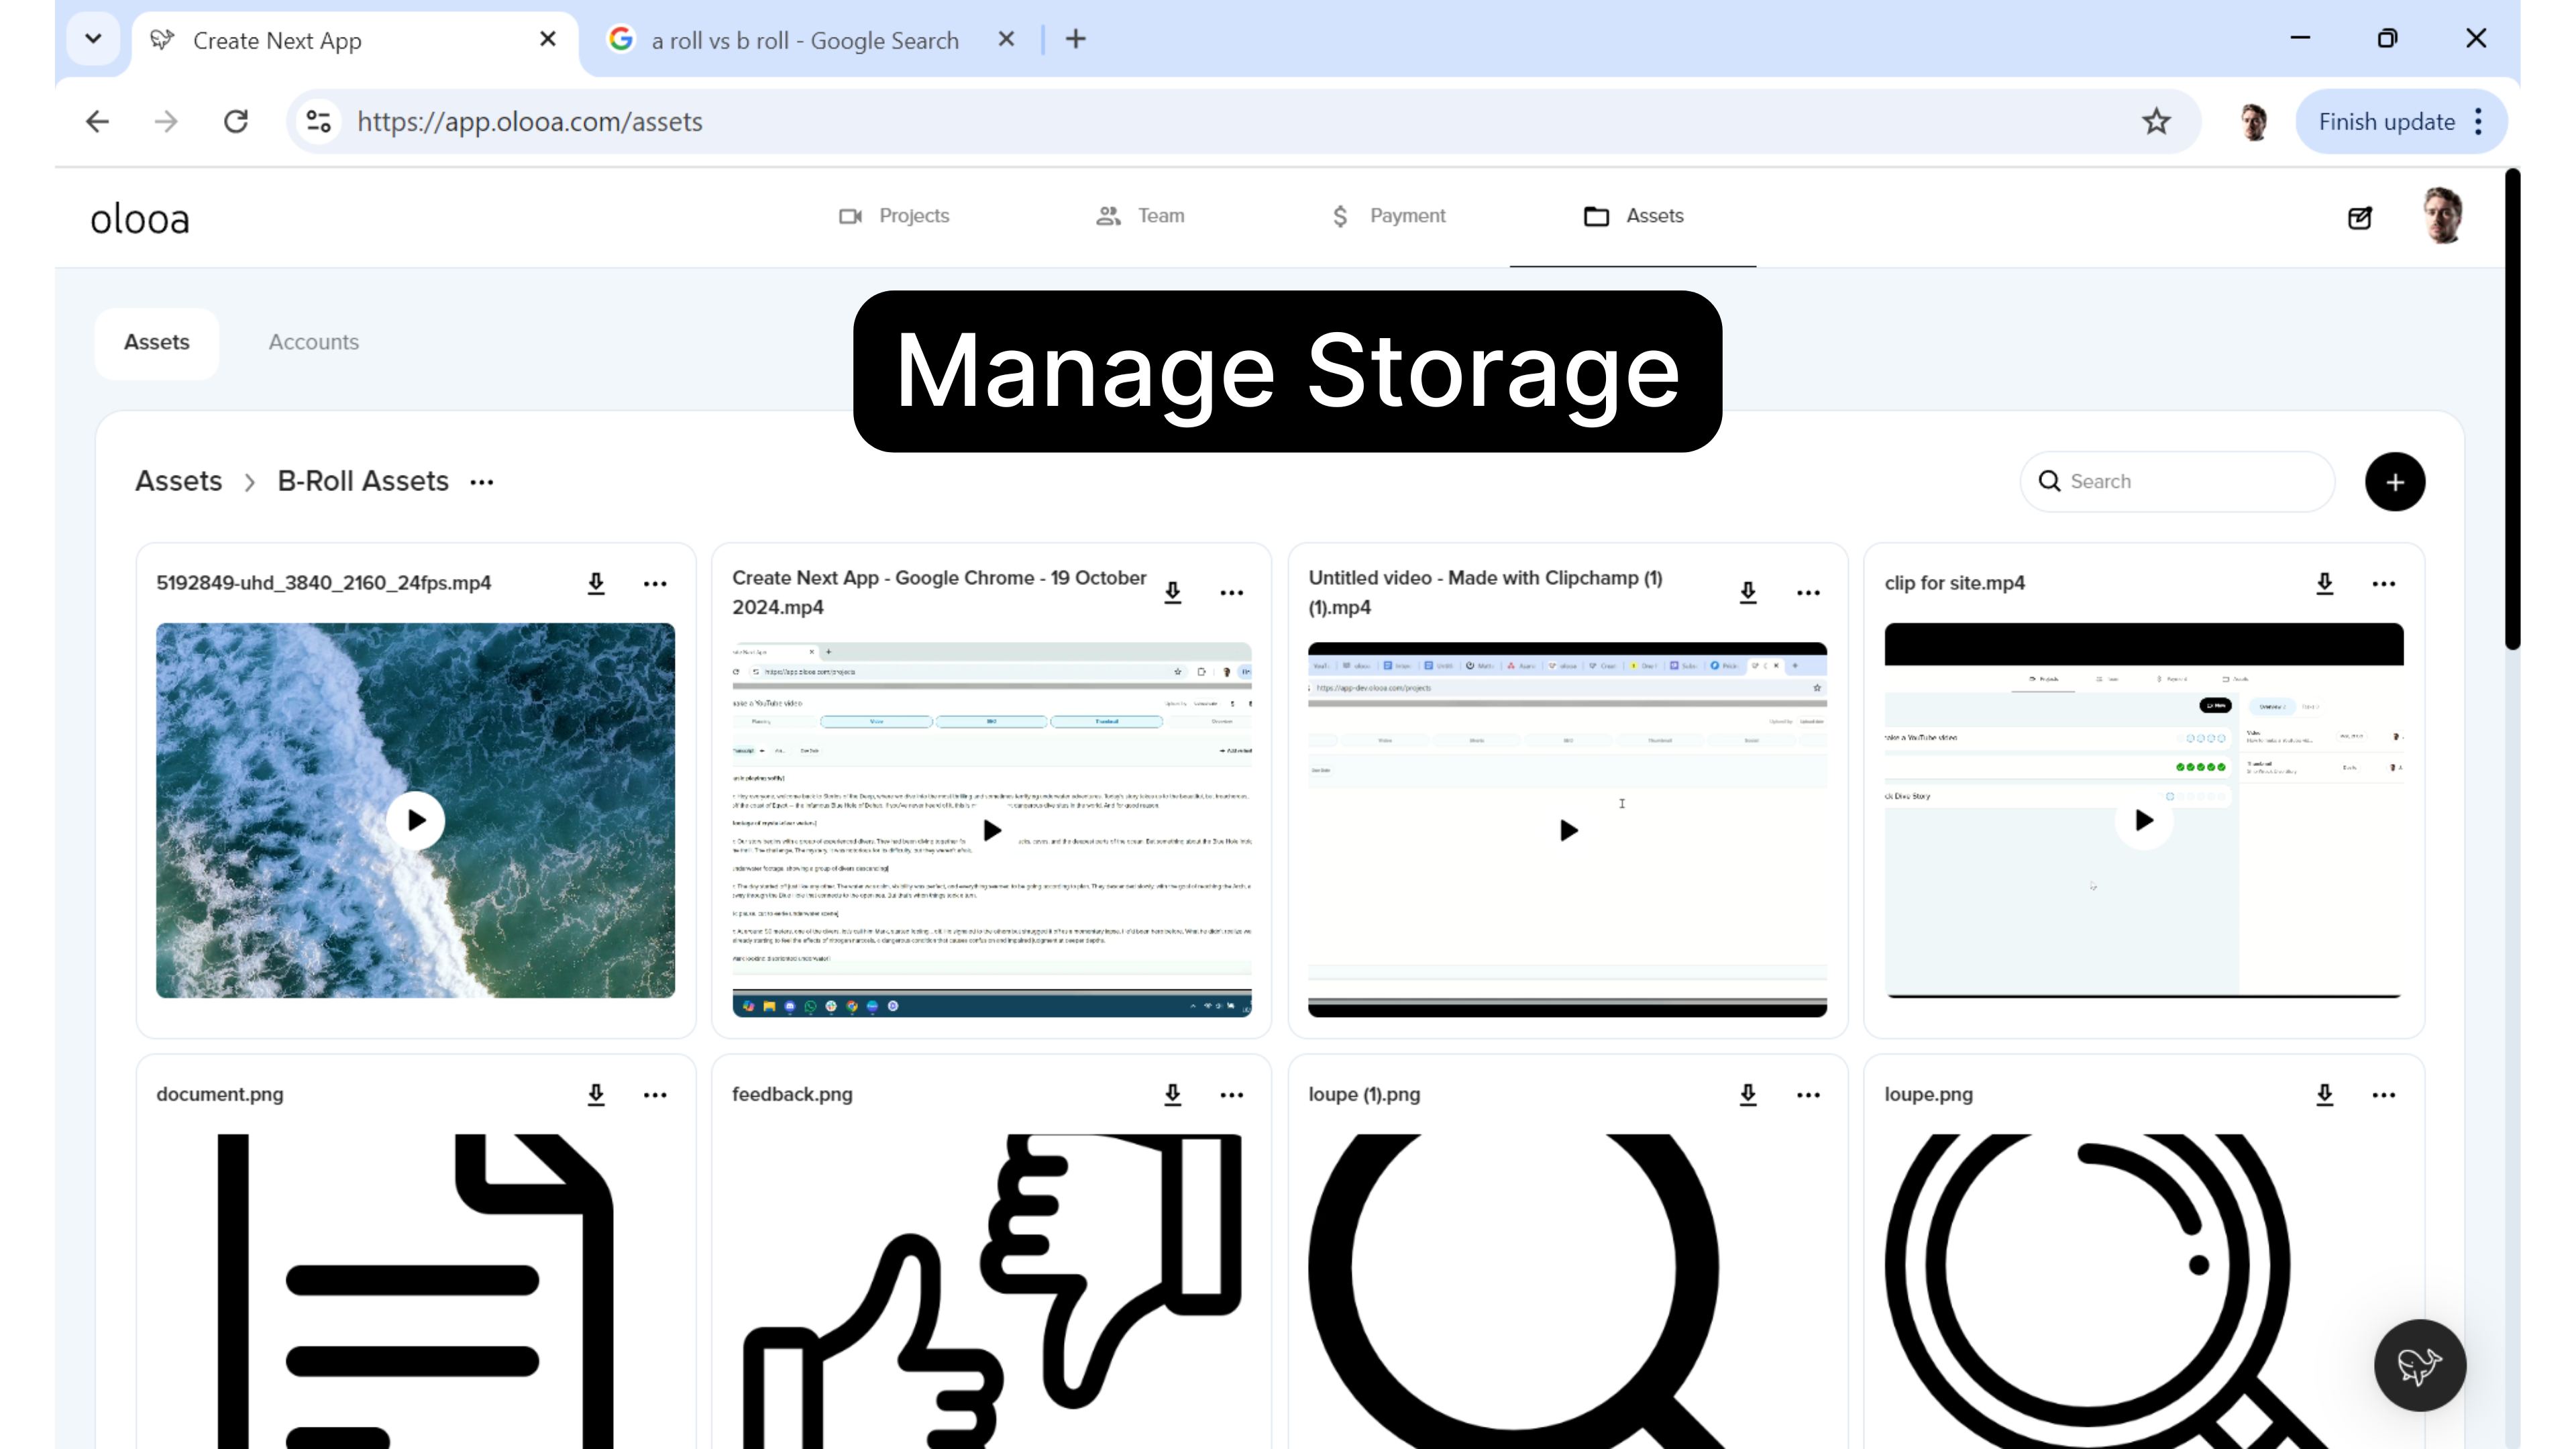Open the browser tab search dropdown arrow

pyautogui.click(x=93, y=39)
